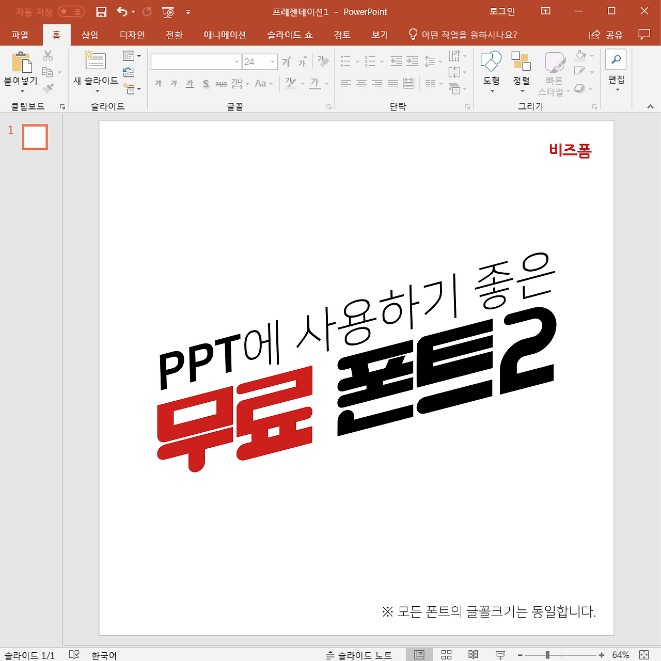
Task: Switch to the 삽입 ribbon tab
Action: tap(90, 35)
